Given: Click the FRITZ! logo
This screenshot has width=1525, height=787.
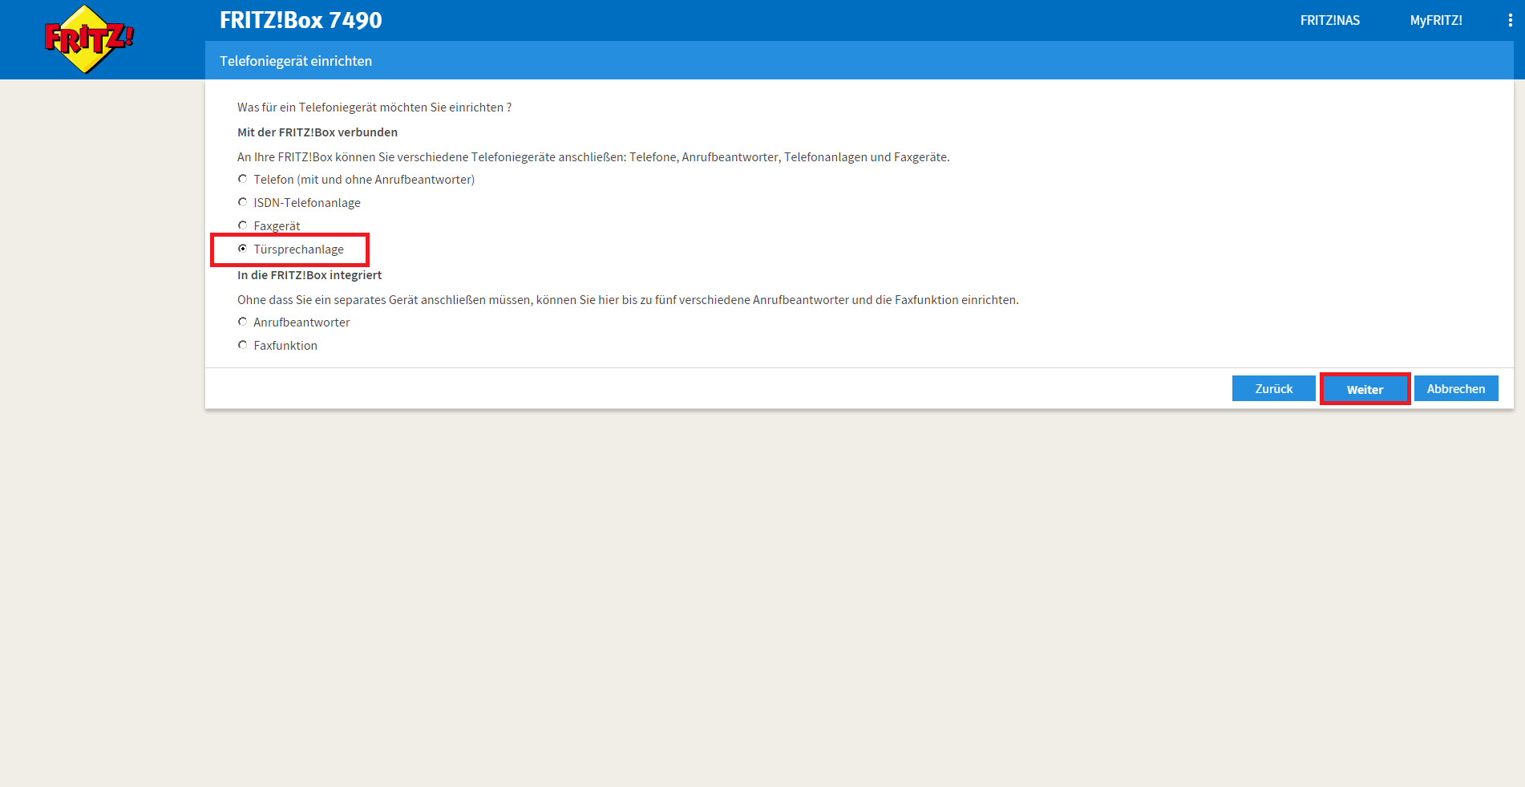Looking at the screenshot, I should point(88,39).
